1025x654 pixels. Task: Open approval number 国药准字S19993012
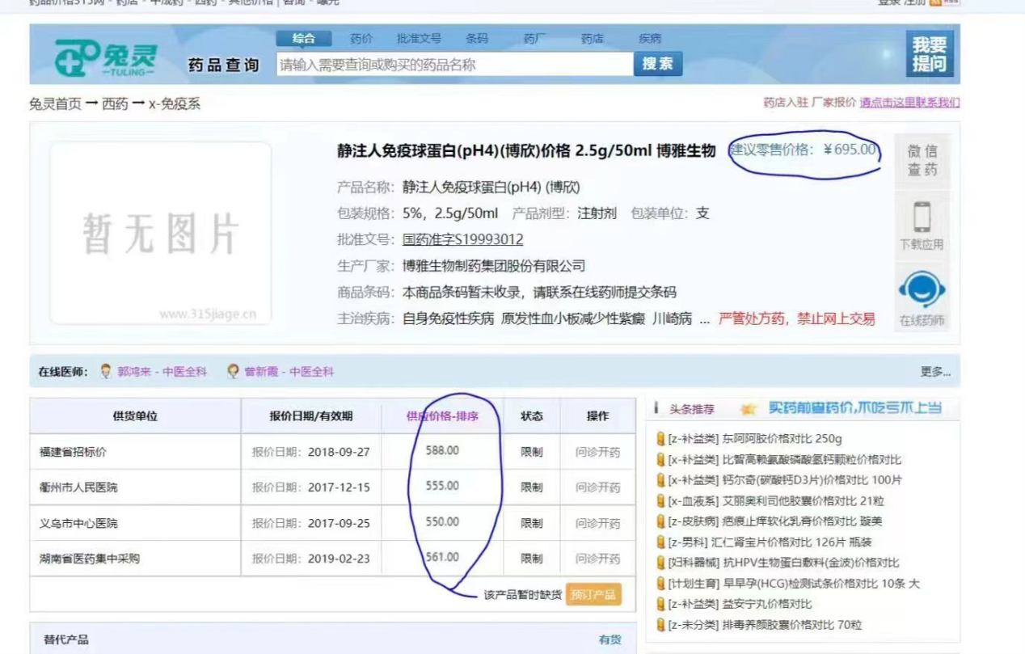(462, 239)
